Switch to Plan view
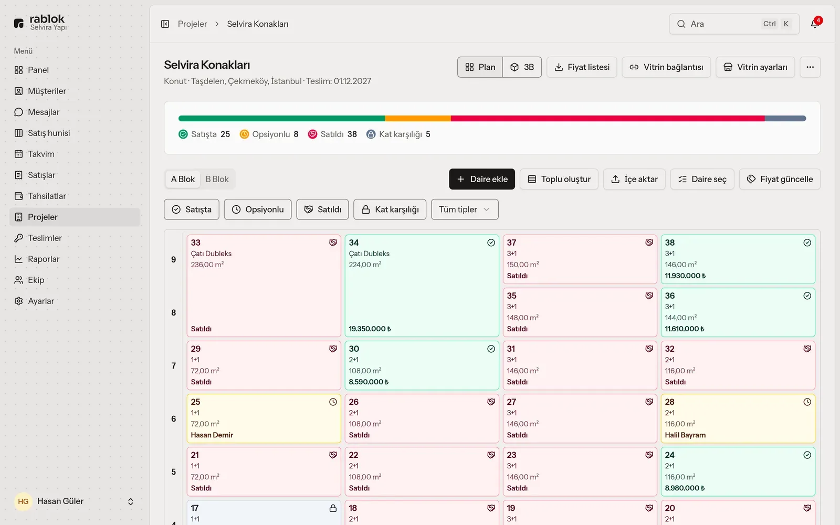The width and height of the screenshot is (840, 525). [x=480, y=67]
